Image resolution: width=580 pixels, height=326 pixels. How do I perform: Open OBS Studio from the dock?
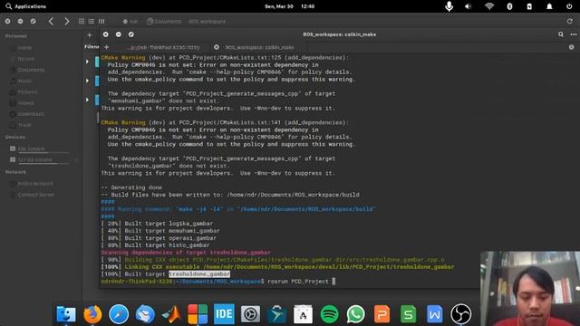[461, 314]
